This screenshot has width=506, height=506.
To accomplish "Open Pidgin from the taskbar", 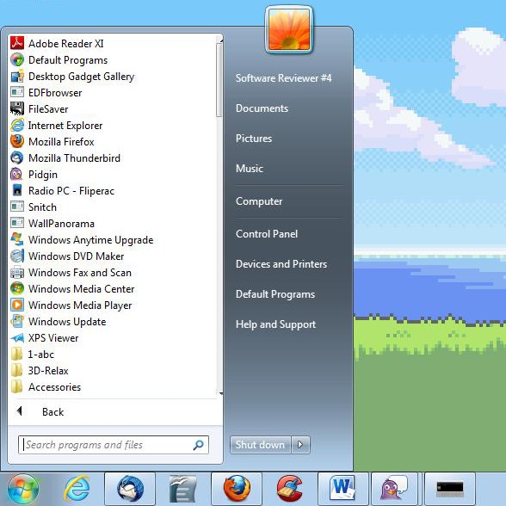I will point(394,489).
